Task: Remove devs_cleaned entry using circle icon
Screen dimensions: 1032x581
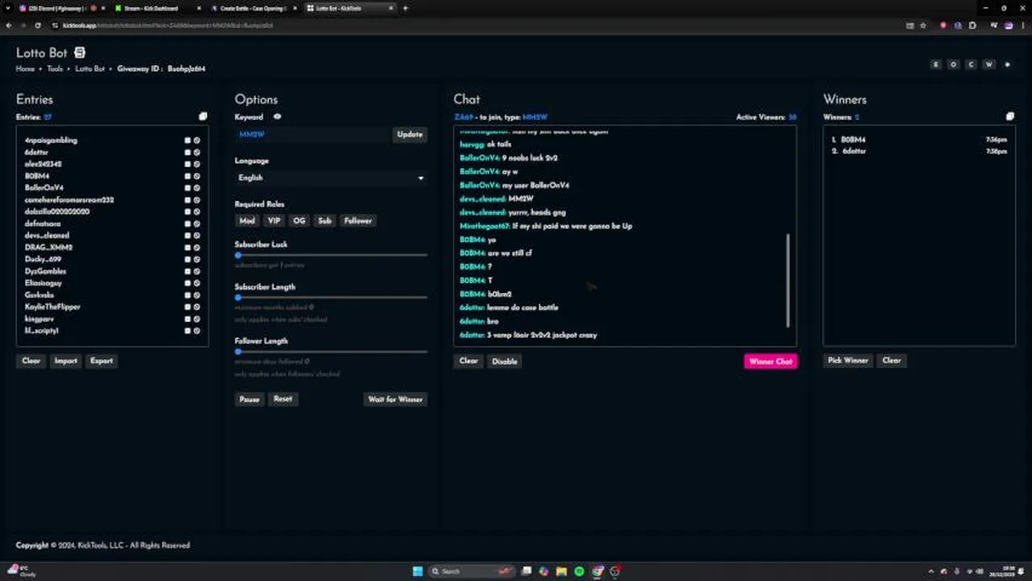Action: click(x=196, y=235)
